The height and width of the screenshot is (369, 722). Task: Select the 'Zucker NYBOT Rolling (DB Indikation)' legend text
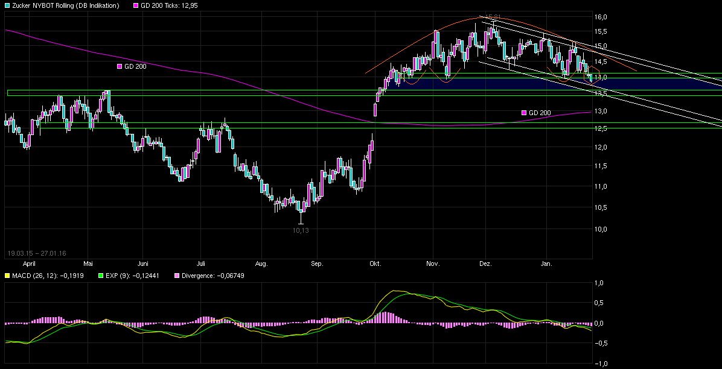point(66,5)
